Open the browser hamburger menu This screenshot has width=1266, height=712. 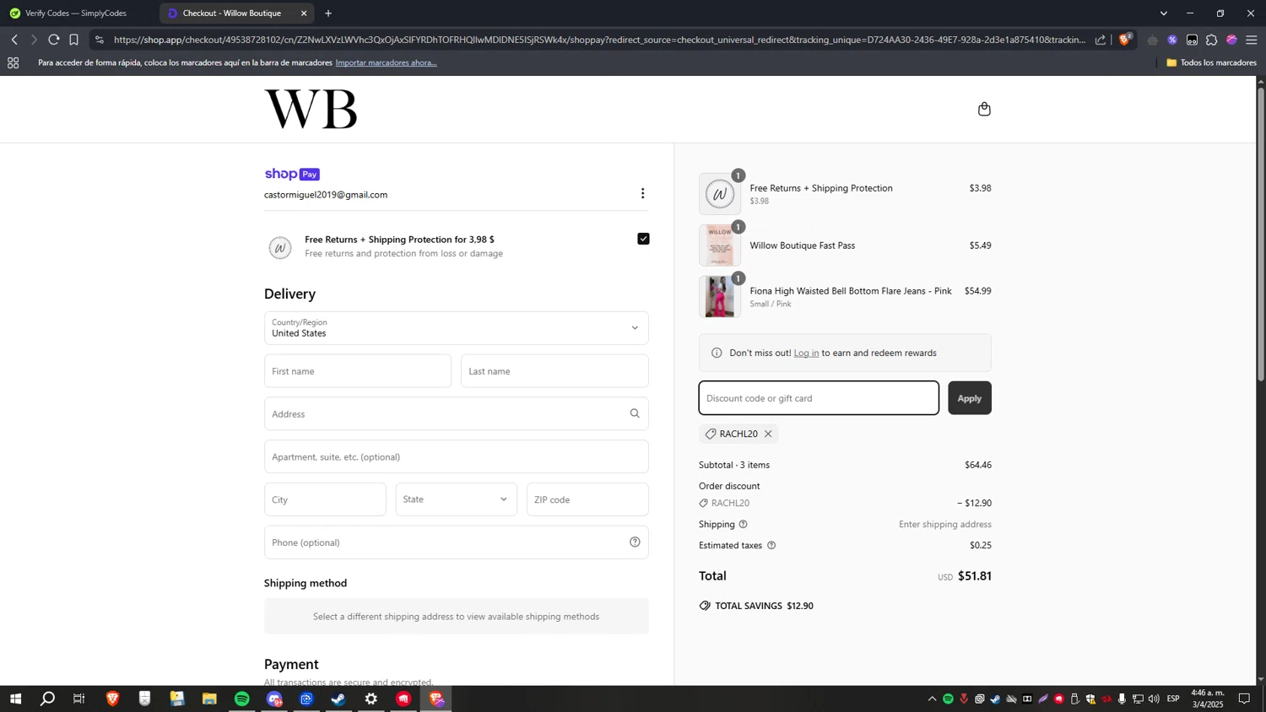tap(1251, 40)
